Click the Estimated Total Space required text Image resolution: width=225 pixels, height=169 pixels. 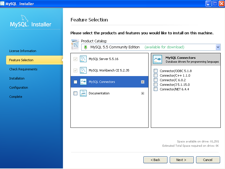pyautogui.click(x=191, y=146)
